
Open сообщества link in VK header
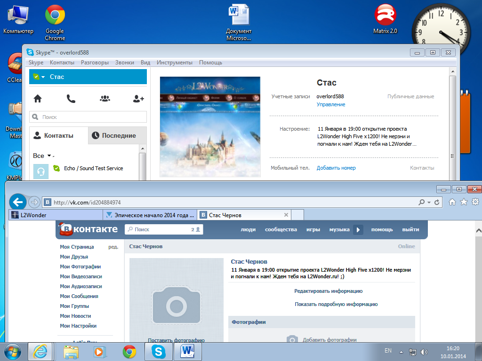tap(281, 229)
